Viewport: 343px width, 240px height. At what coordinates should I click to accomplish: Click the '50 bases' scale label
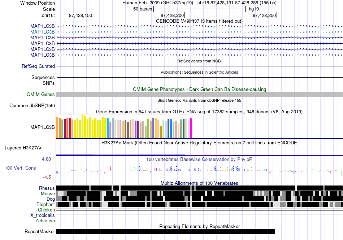pyautogui.click(x=143, y=9)
